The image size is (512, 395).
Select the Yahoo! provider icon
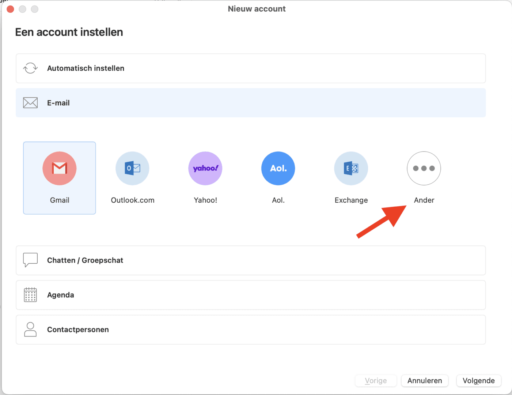pyautogui.click(x=205, y=168)
